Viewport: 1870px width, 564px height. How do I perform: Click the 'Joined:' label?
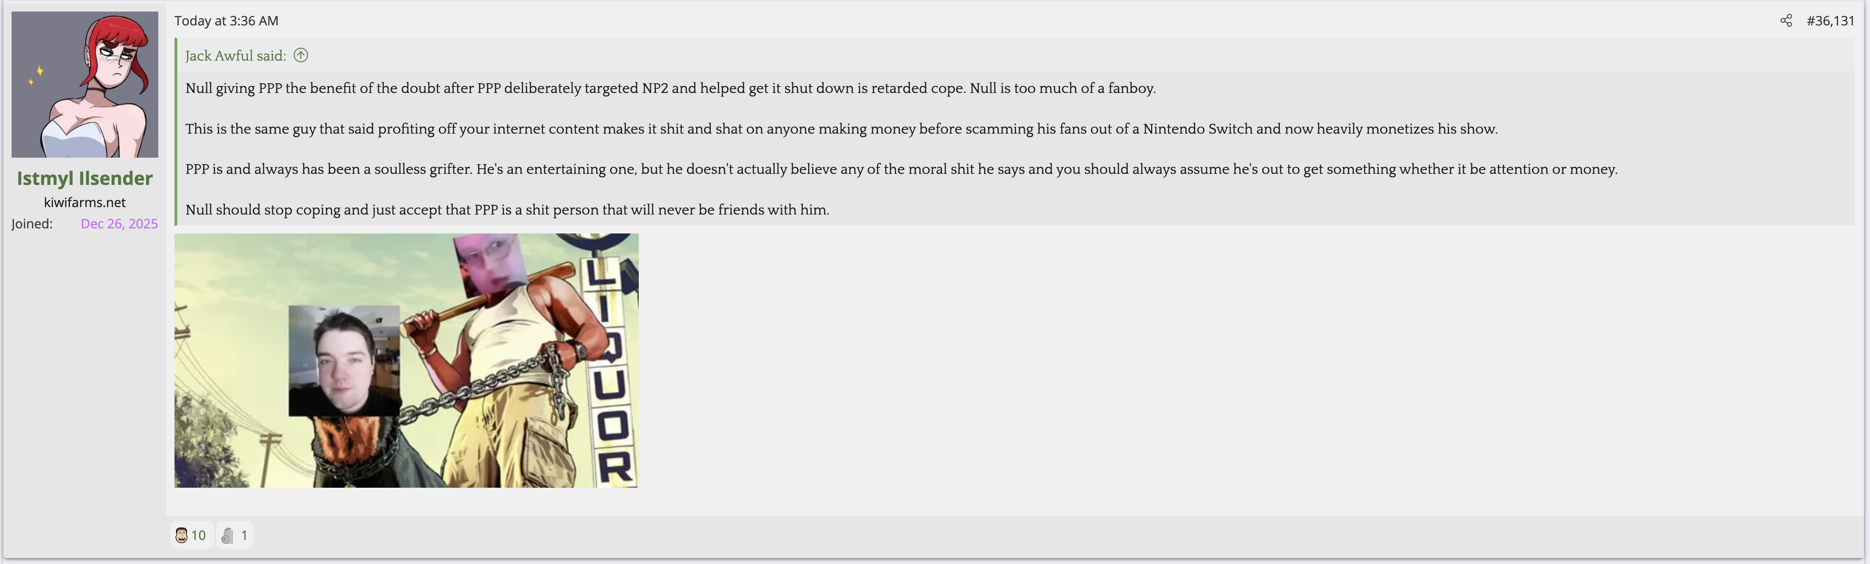(32, 223)
